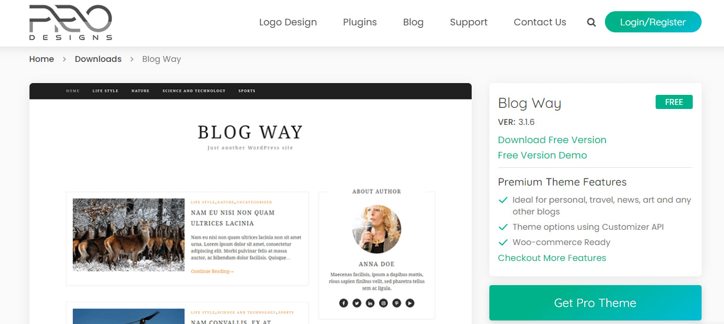The image size is (724, 324).
Task: Open the search magnifier icon
Action: [591, 22]
